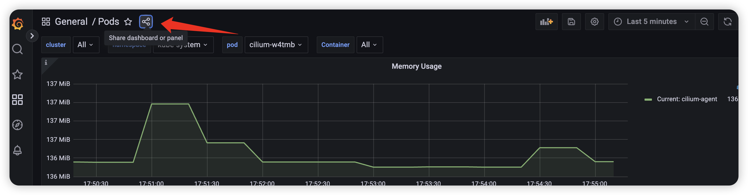Open the namespace kube-system dropdown
748x195 pixels.
coord(183,45)
